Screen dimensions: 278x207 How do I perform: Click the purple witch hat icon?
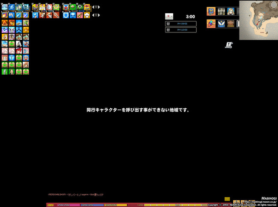pos(35,7)
